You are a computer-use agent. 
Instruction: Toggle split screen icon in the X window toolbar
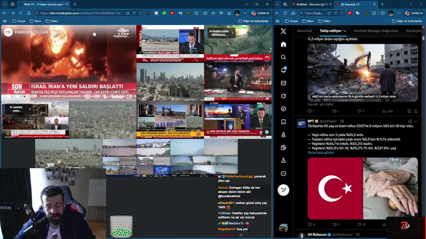point(382,13)
